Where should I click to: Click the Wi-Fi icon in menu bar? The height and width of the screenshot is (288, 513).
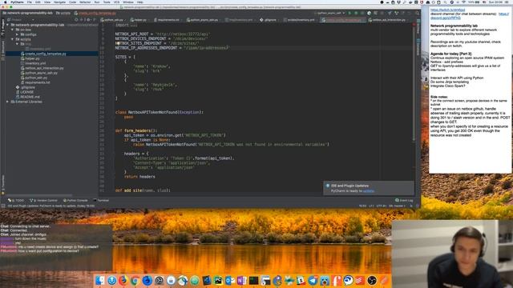(x=463, y=2)
